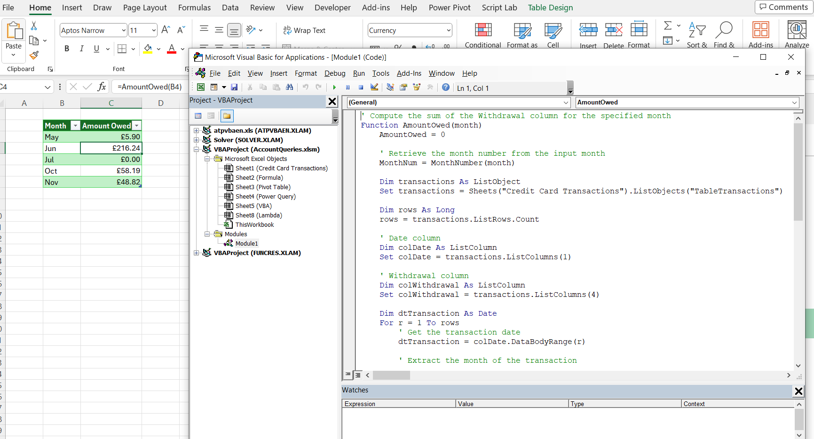
Task: Expand VBAProject (FUNCRES.XLAM) node
Action: (x=197, y=253)
